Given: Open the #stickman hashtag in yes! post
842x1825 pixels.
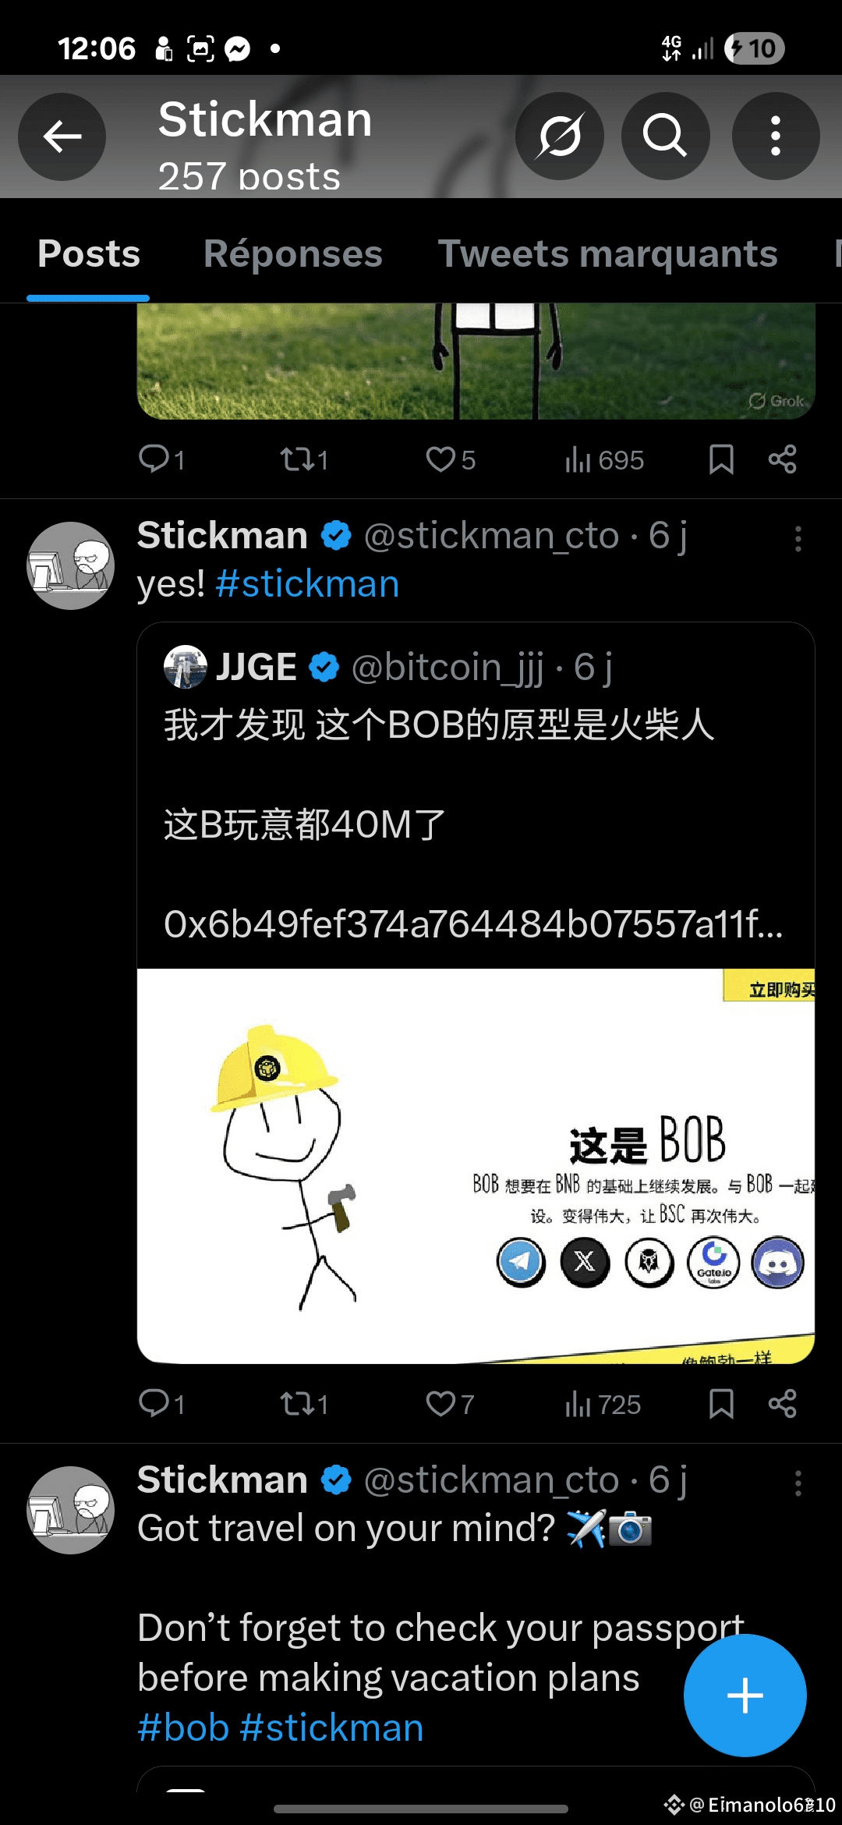Looking at the screenshot, I should tap(307, 584).
